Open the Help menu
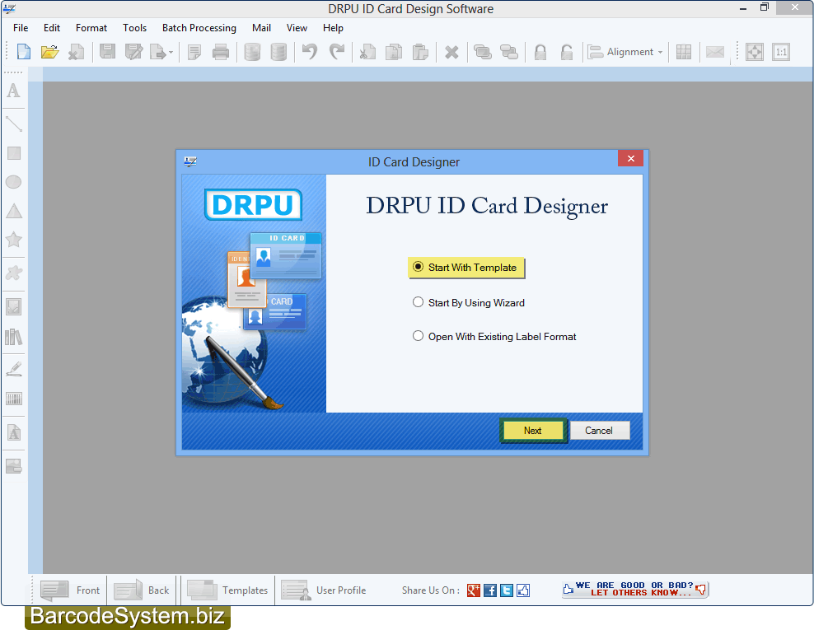814x630 pixels. point(333,28)
